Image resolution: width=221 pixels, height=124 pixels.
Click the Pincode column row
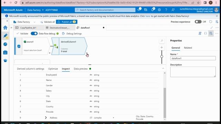(x=89, y=112)
